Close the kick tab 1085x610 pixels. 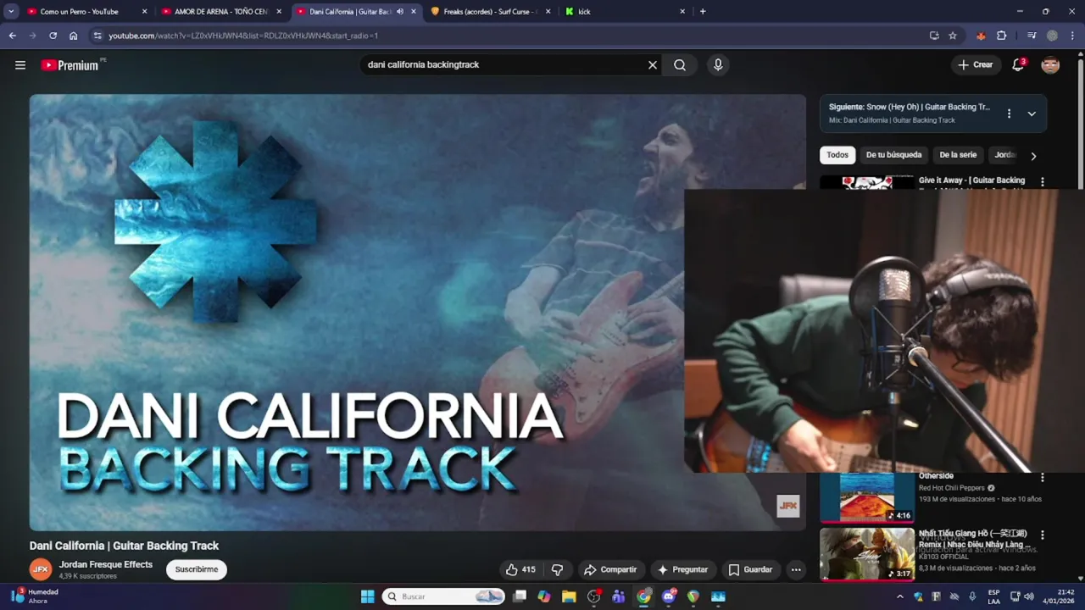pos(682,12)
